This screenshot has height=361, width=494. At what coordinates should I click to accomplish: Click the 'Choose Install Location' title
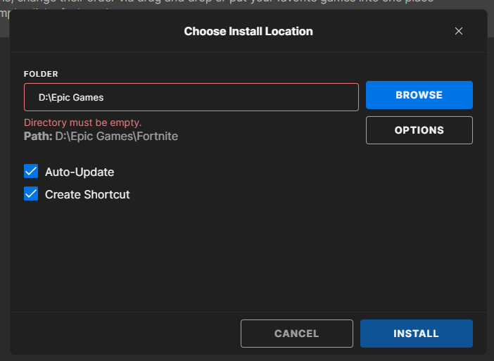click(248, 31)
